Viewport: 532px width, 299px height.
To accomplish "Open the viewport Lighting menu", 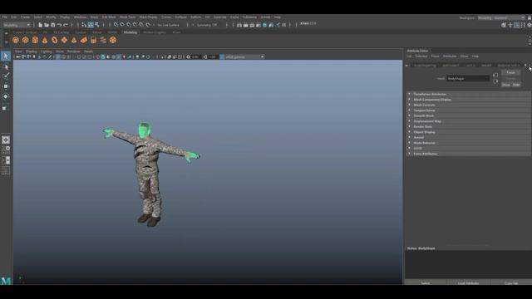I will pyautogui.click(x=47, y=51).
